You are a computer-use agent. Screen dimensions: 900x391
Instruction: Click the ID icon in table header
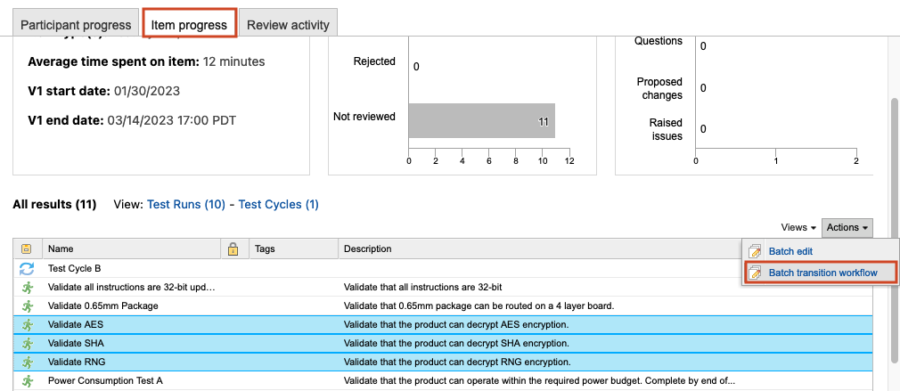[x=27, y=249]
